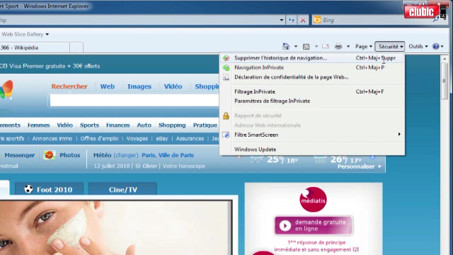Select the Vidéo search tab

coord(173,86)
